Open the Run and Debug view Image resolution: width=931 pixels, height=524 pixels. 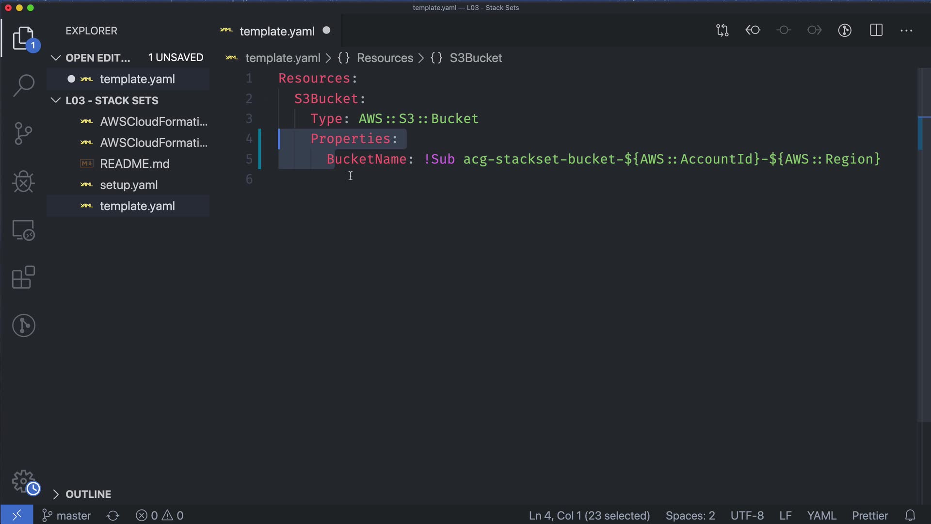click(x=23, y=182)
